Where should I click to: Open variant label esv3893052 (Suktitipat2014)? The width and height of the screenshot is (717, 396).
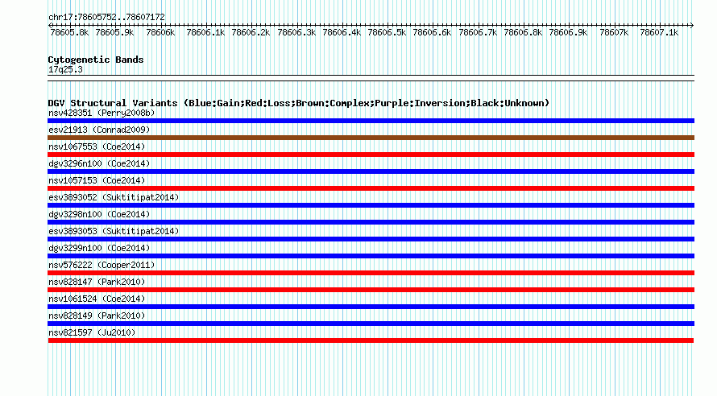tap(114, 197)
